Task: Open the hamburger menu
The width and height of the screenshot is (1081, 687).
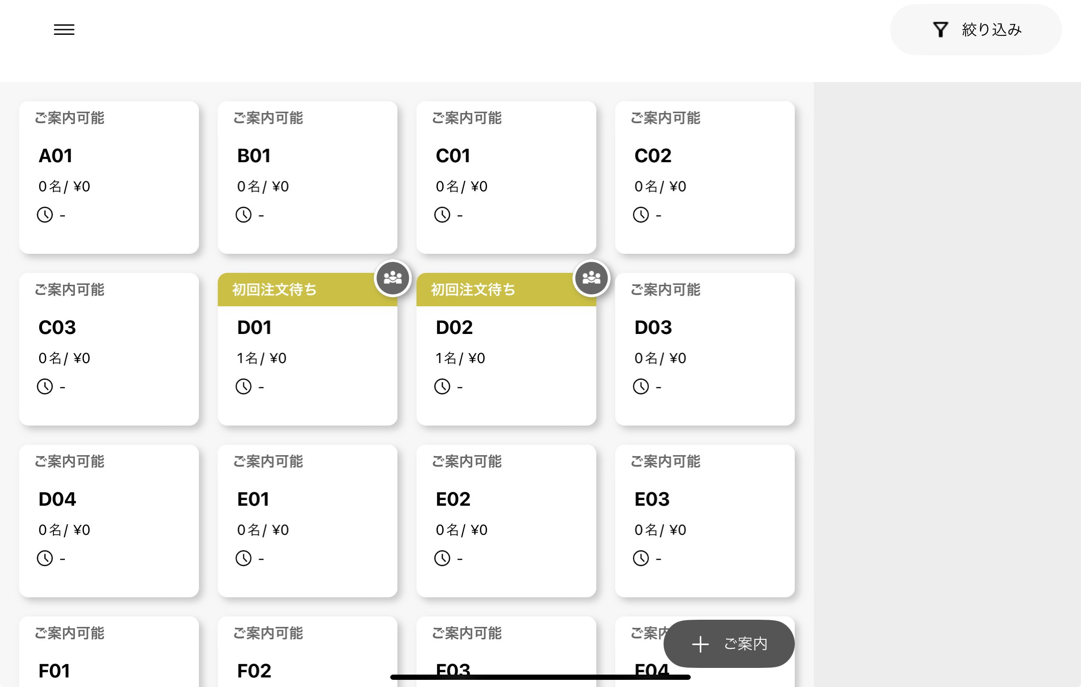Action: pyautogui.click(x=64, y=30)
